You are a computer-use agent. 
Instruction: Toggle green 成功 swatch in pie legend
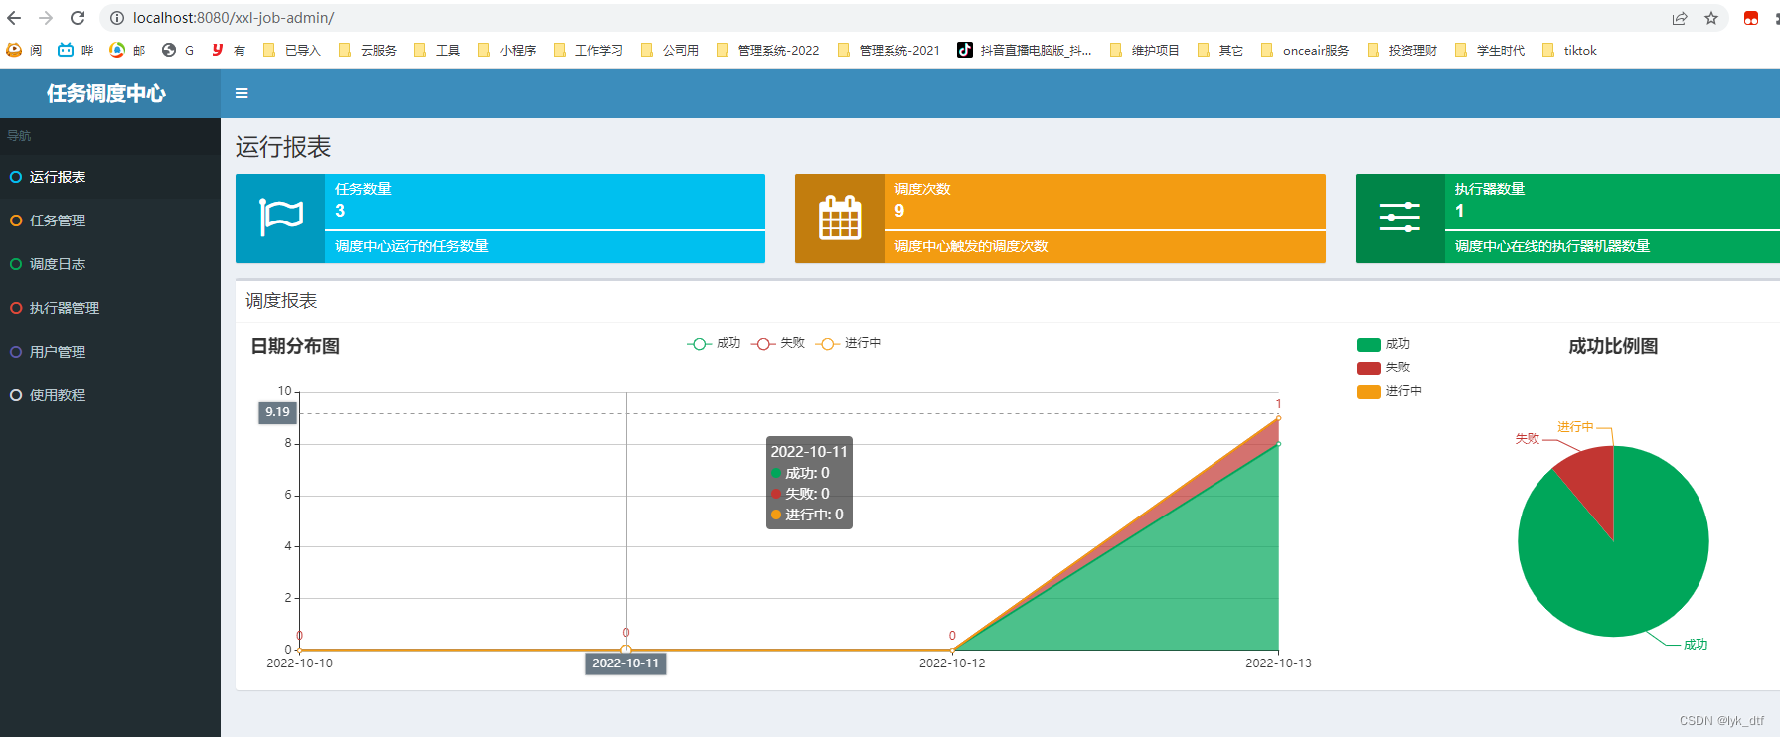pos(1369,344)
